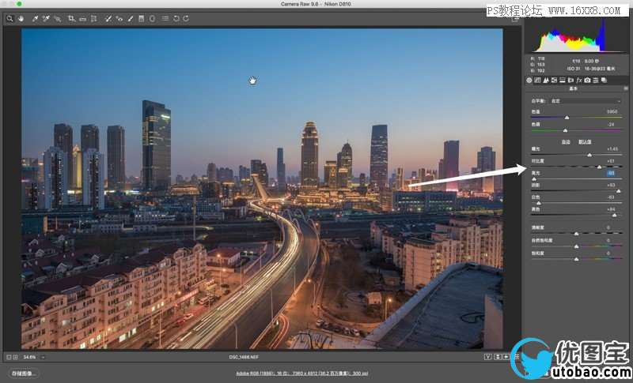Select the Hand tool
This screenshot has height=383, width=633.
coord(20,18)
